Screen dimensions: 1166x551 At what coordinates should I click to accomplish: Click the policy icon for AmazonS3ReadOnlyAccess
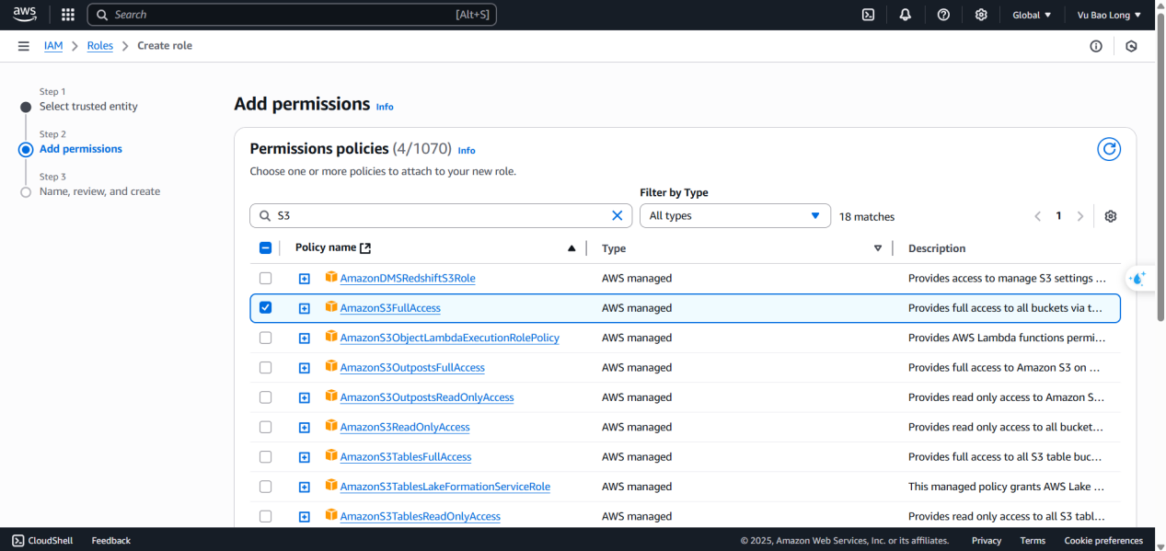click(331, 426)
